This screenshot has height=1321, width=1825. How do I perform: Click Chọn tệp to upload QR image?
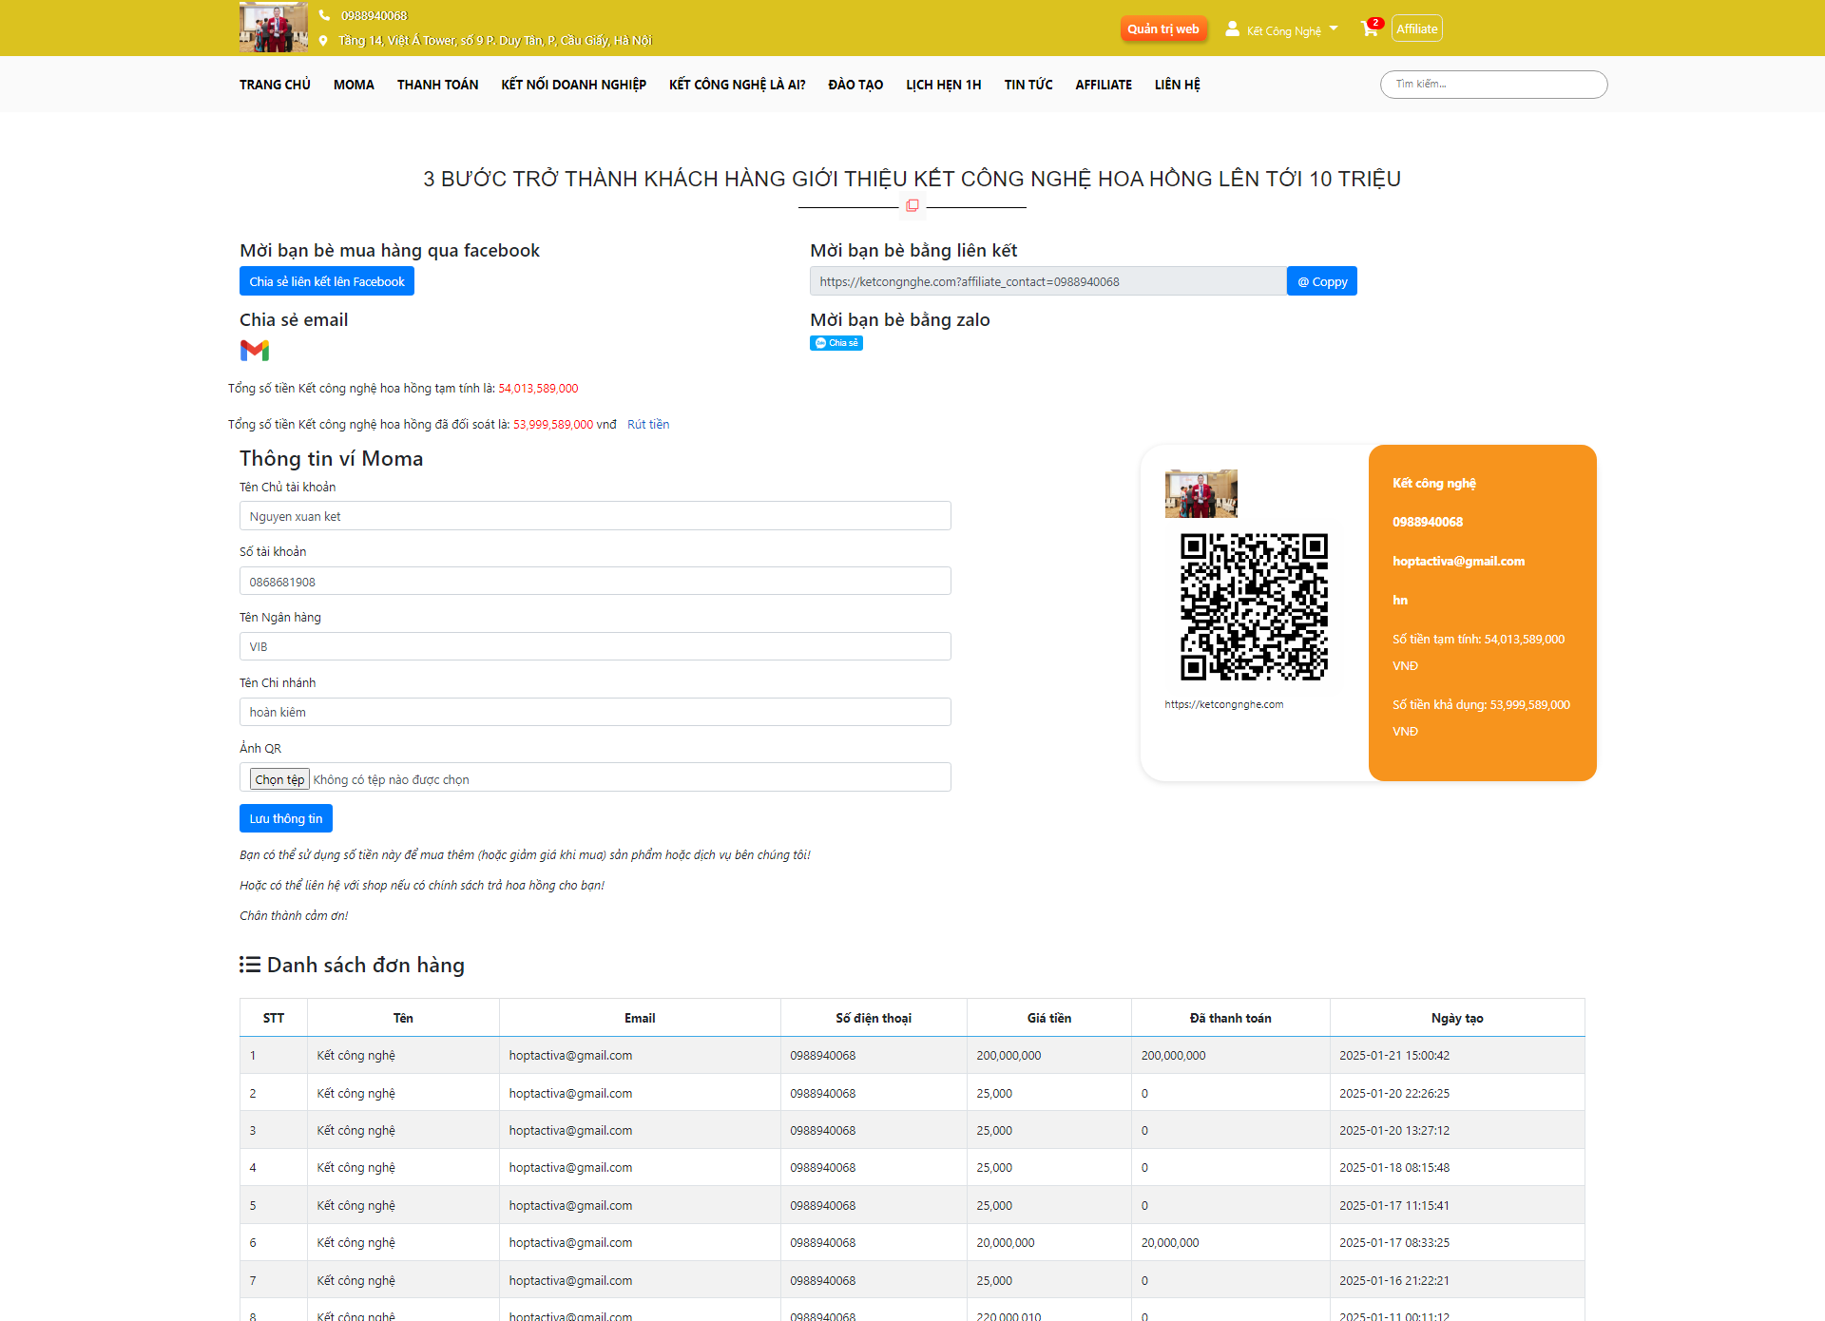pyautogui.click(x=279, y=779)
